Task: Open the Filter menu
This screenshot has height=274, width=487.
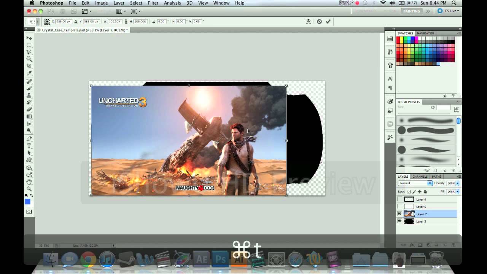Action: pyautogui.click(x=153, y=3)
